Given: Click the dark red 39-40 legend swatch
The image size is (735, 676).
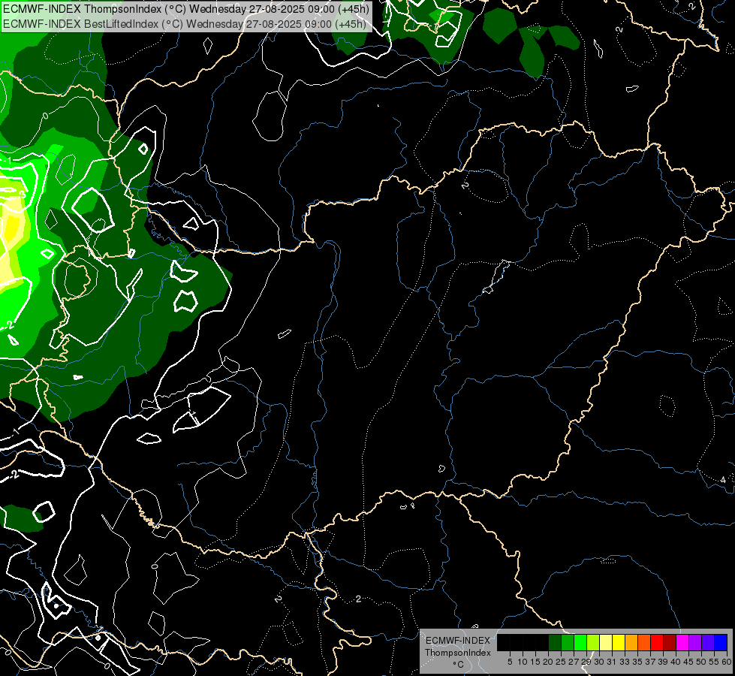Looking at the screenshot, I should point(670,642).
